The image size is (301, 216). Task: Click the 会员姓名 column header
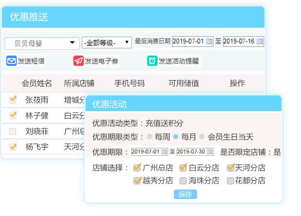37,83
